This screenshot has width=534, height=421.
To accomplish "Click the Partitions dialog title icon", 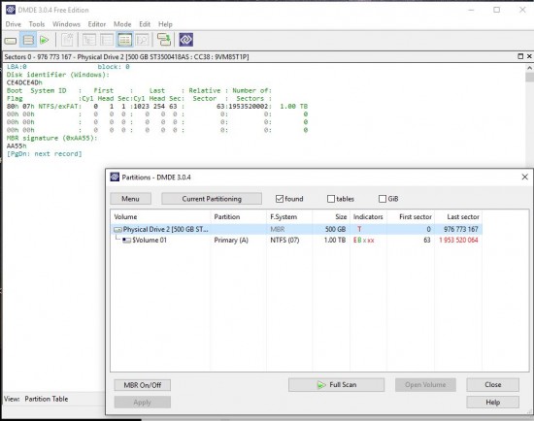I will coord(115,177).
